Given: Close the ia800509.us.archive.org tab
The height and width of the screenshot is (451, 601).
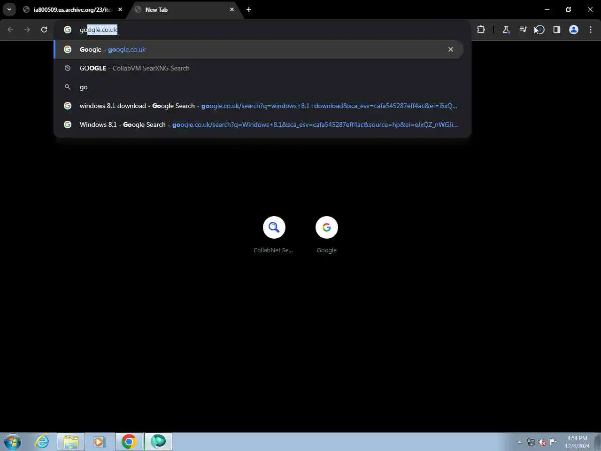Looking at the screenshot, I should [120, 9].
